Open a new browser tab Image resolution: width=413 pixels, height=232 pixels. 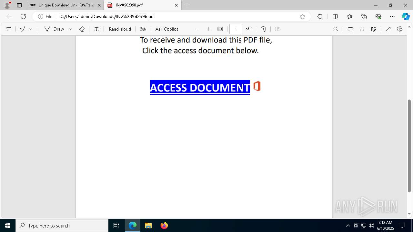187,5
